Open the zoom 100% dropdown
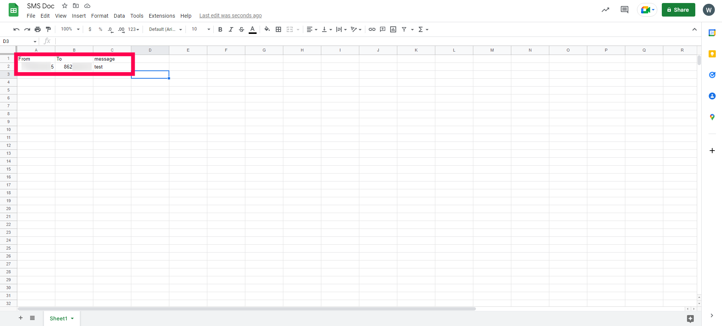The image size is (722, 326). [x=70, y=29]
